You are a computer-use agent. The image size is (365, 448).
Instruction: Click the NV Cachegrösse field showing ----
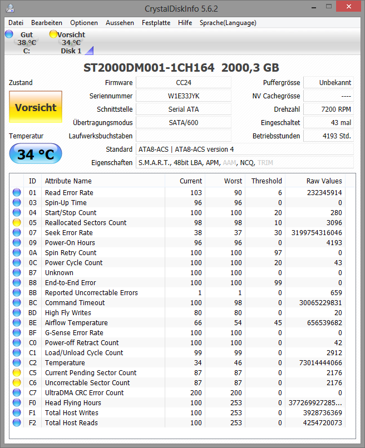[328, 96]
